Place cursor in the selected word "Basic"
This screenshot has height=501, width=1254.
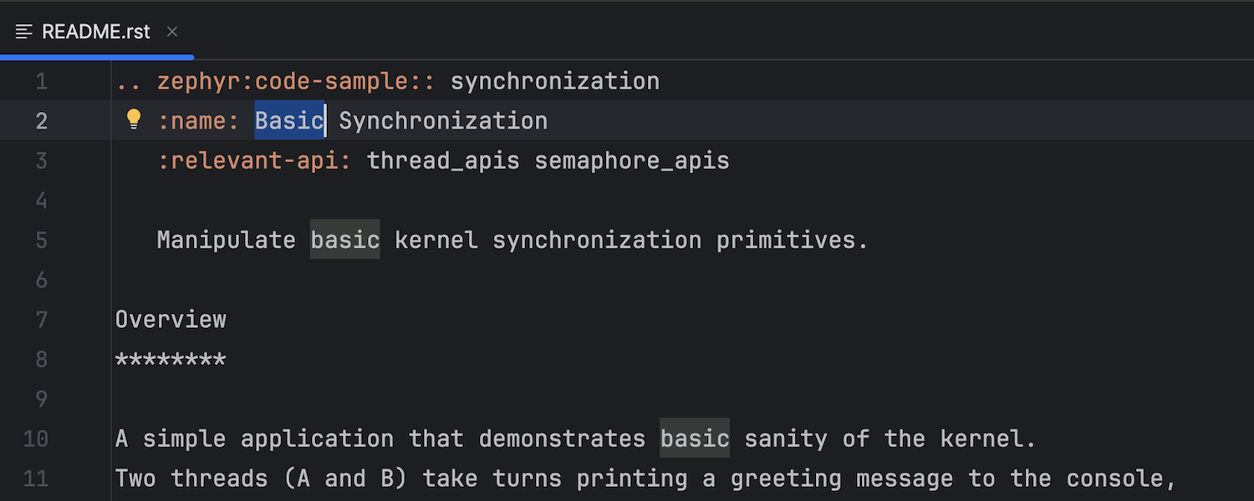pyautogui.click(x=288, y=121)
